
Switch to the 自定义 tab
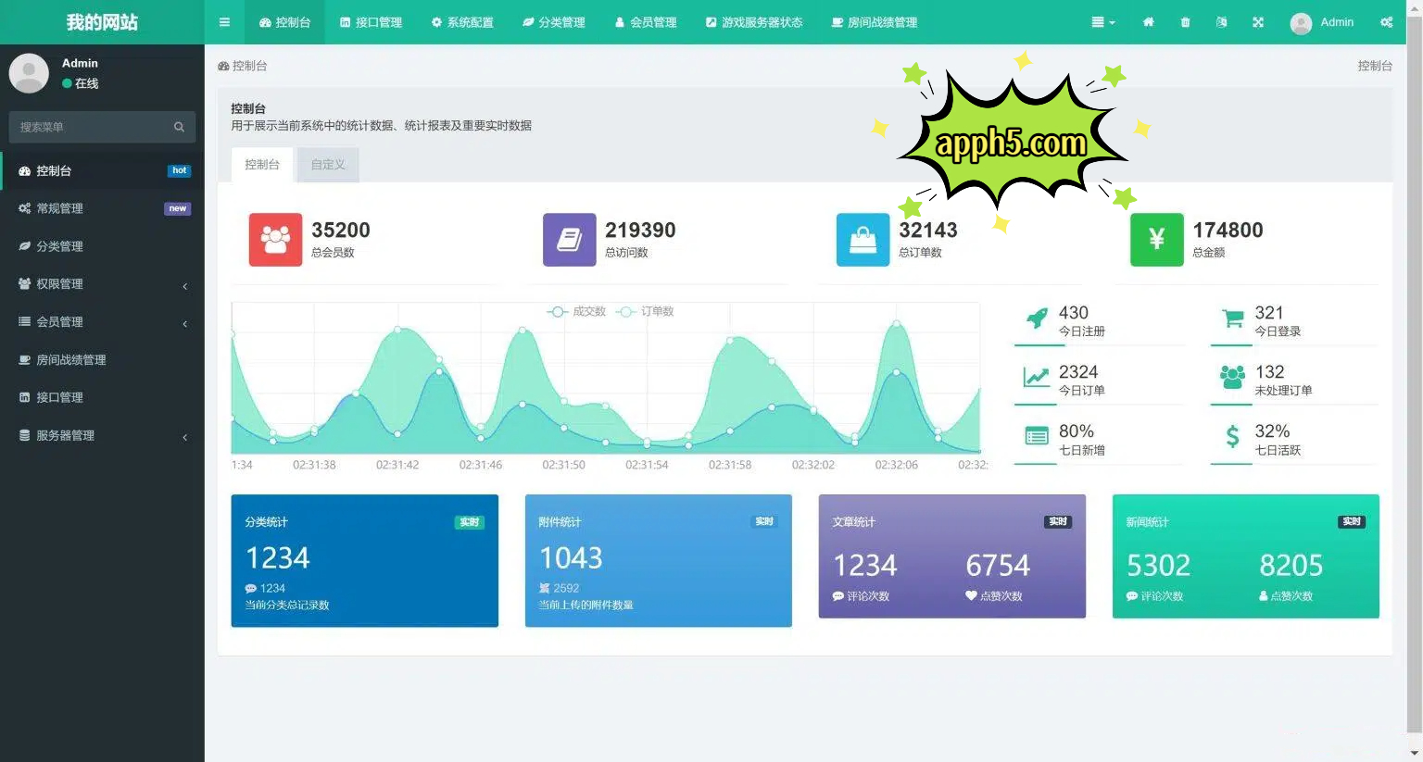pos(328,165)
